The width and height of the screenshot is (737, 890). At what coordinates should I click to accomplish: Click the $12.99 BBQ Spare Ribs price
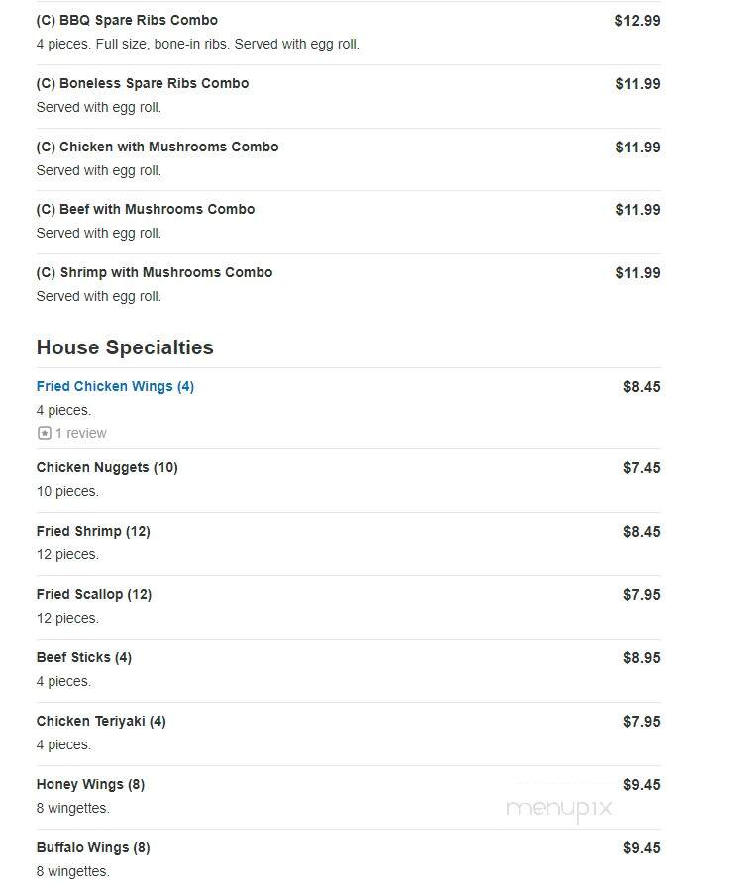pos(637,21)
